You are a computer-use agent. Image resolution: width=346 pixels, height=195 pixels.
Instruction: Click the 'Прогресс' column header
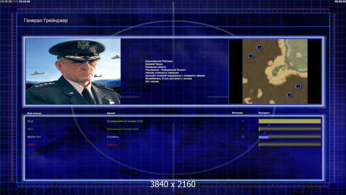coord(264,113)
